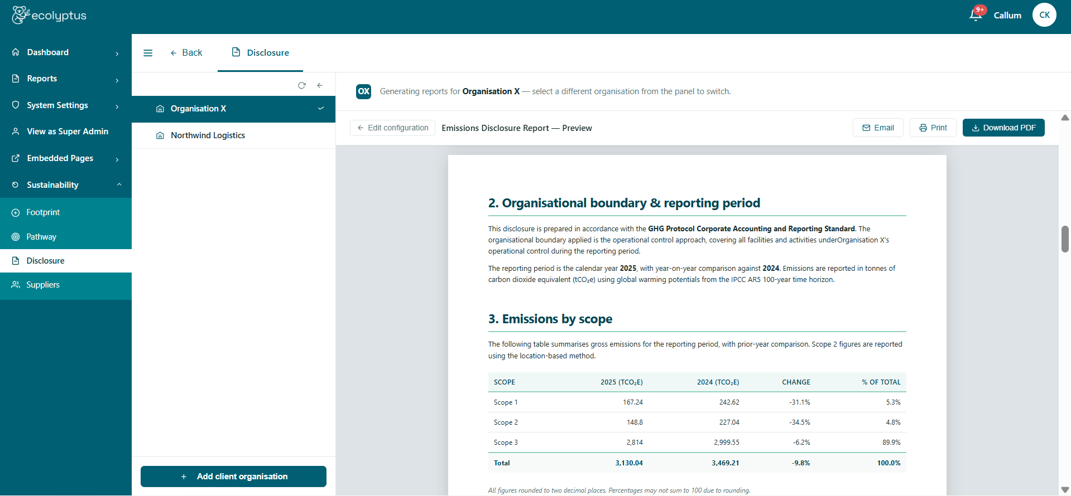Open the Pathway menu item
1071x496 pixels.
66,237
